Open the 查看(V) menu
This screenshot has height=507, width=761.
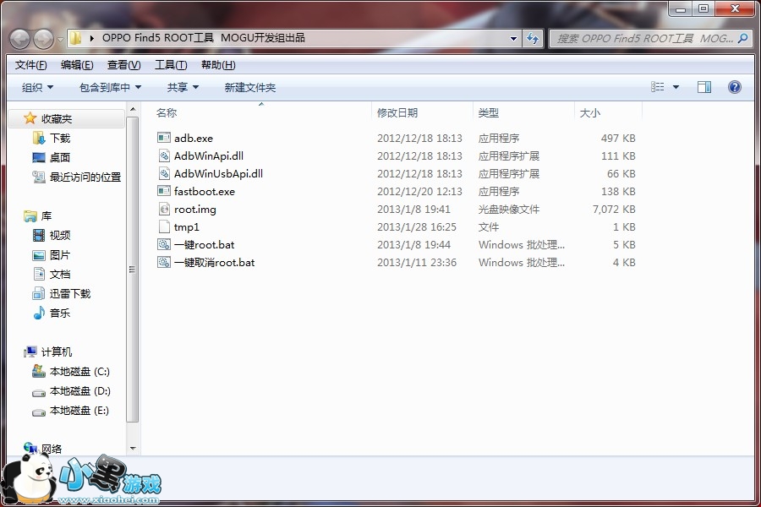(x=123, y=65)
